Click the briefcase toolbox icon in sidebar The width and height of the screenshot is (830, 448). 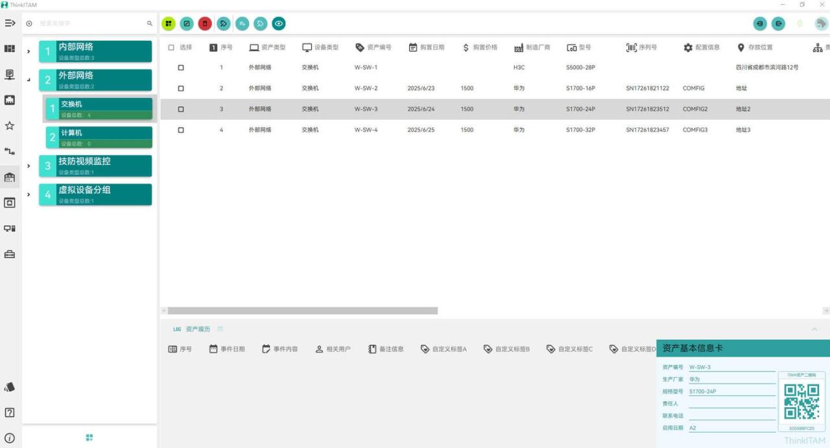pos(10,254)
